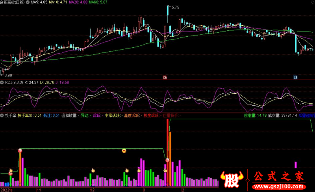315x192 pixels.
Task: Click the 2 month marker on the date axis
Action: tap(183, 190)
